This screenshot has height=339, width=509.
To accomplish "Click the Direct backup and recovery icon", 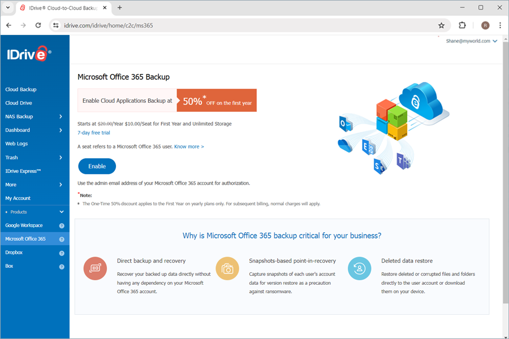I will (x=95, y=268).
